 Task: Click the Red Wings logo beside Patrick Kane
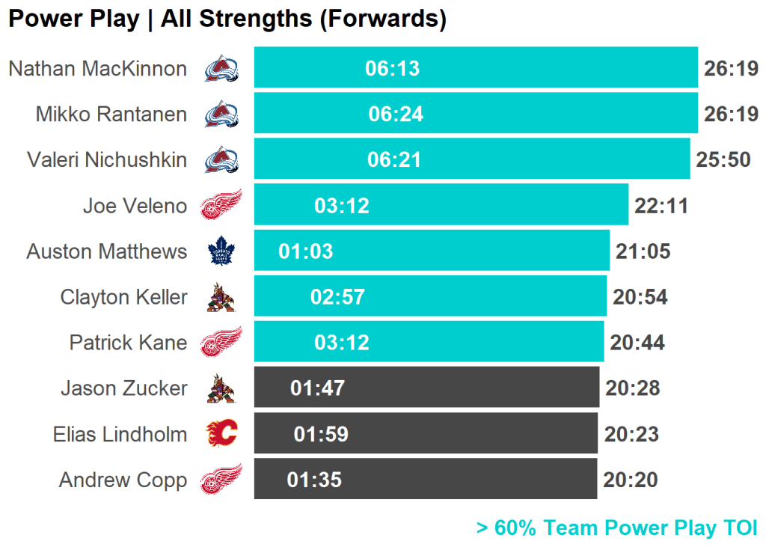click(x=221, y=343)
